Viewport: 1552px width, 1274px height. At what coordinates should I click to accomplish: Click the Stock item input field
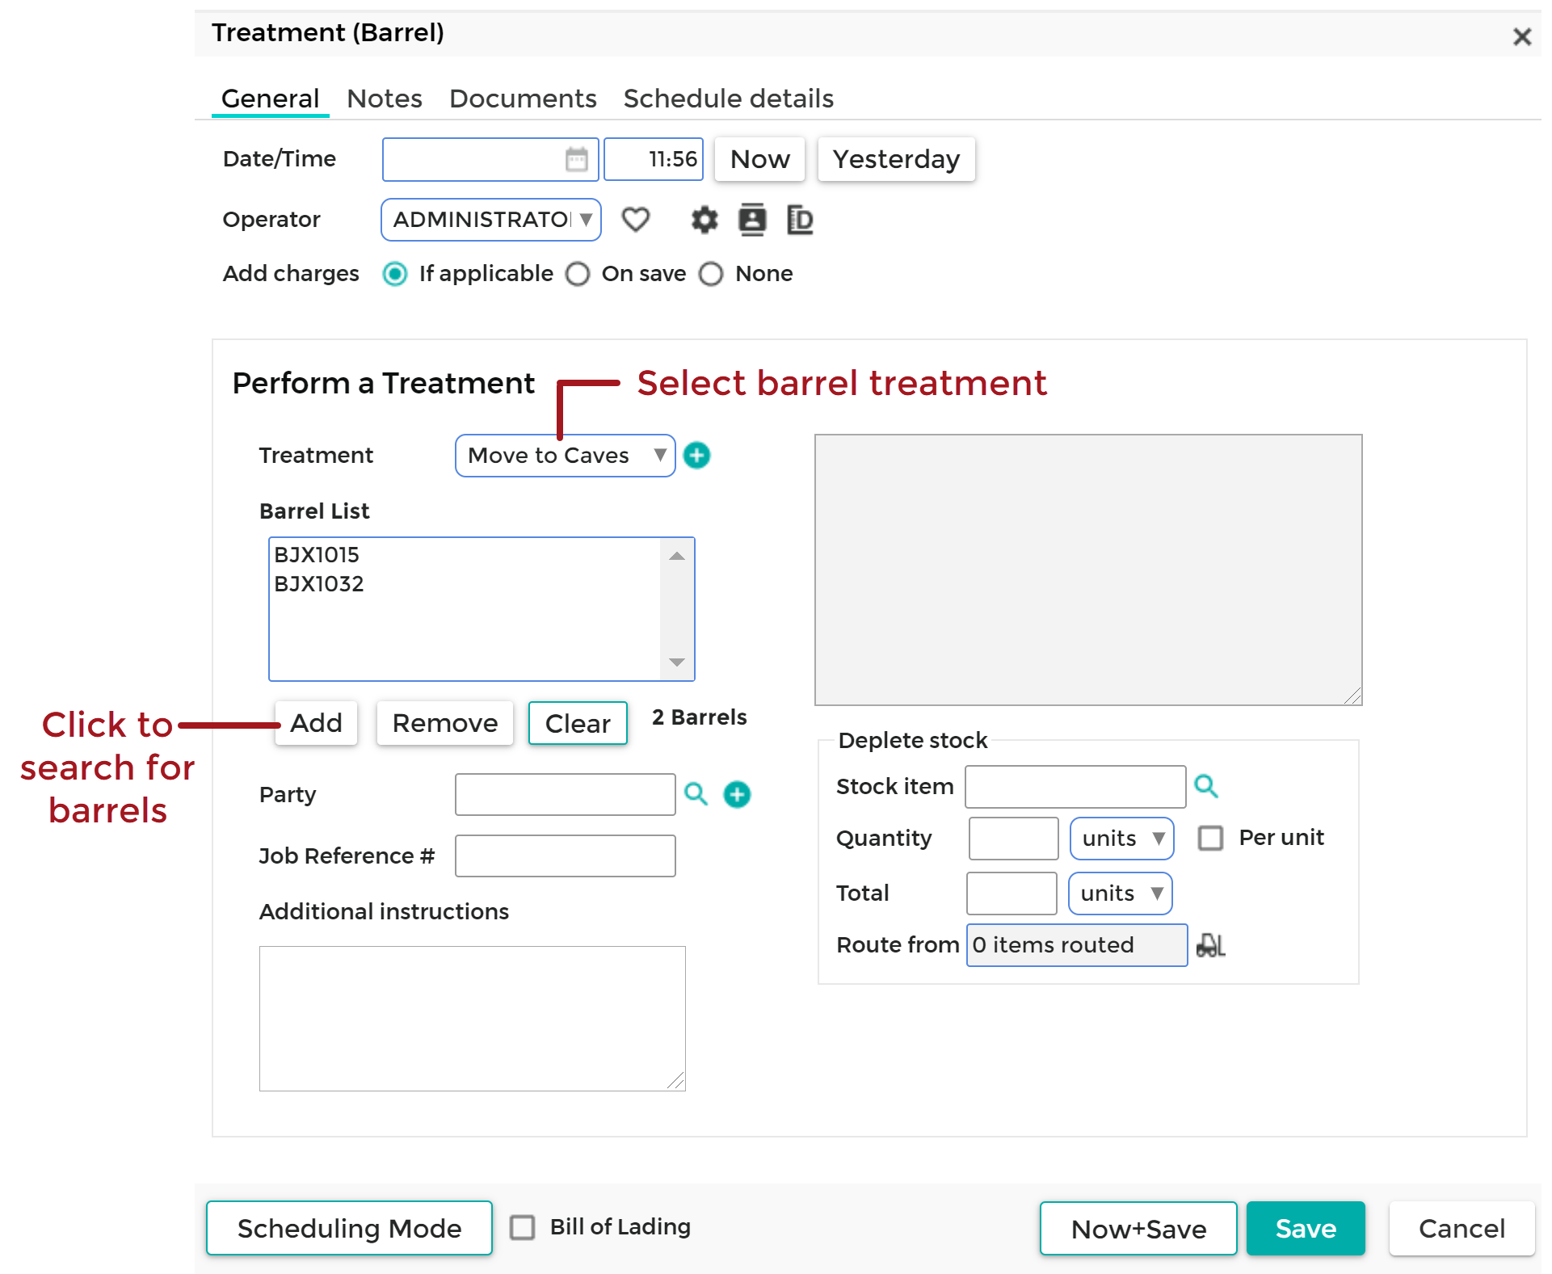(1076, 787)
